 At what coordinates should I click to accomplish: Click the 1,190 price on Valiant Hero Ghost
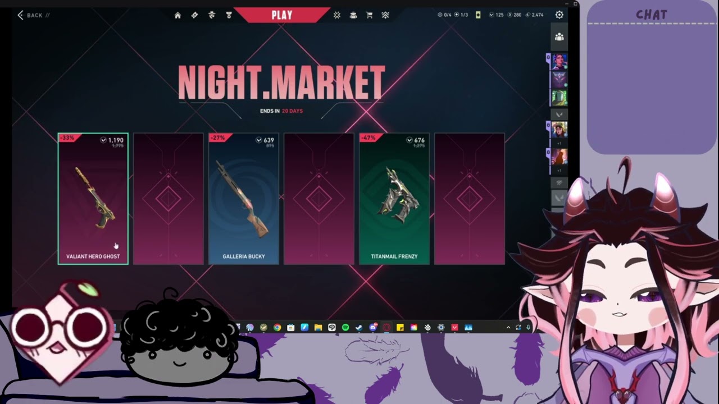coord(112,140)
